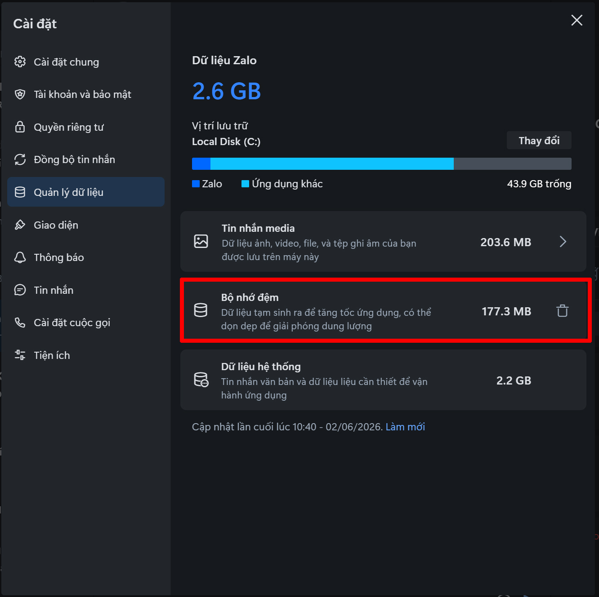The image size is (599, 597).
Task: Click the blue Zalo legend swatch
Action: coord(196,184)
